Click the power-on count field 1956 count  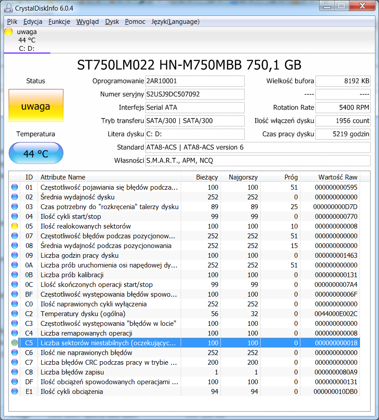(x=343, y=121)
